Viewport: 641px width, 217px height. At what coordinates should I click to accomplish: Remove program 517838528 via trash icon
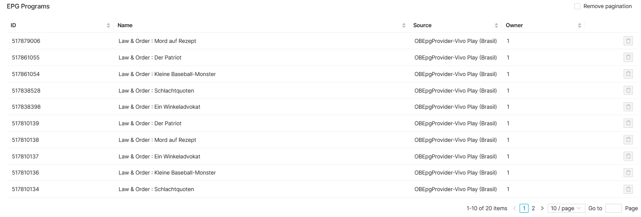coord(628,90)
